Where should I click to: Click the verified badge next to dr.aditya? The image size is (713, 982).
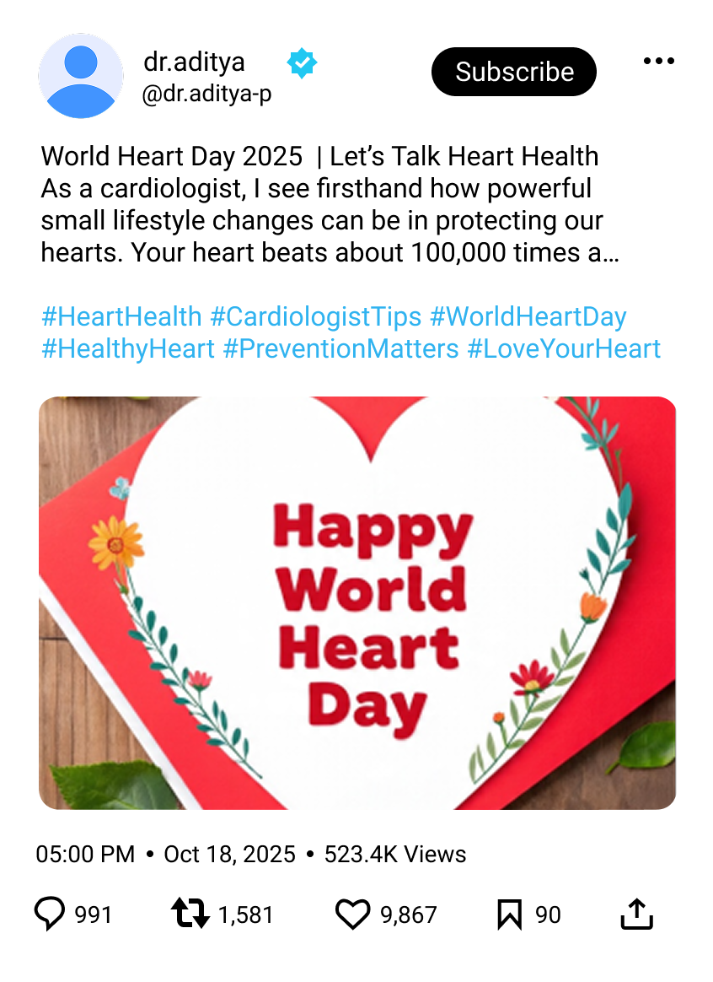[303, 61]
